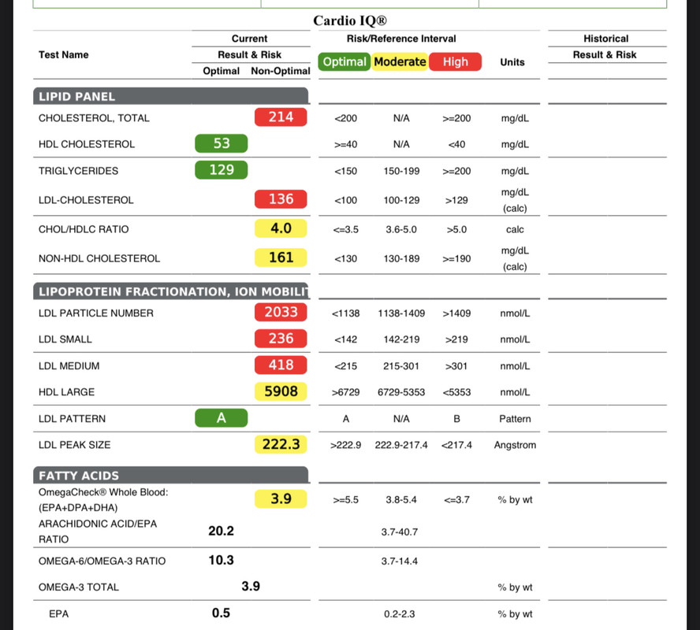Click the green Optimal legend badge
This screenshot has width=700, height=630.
click(x=344, y=61)
